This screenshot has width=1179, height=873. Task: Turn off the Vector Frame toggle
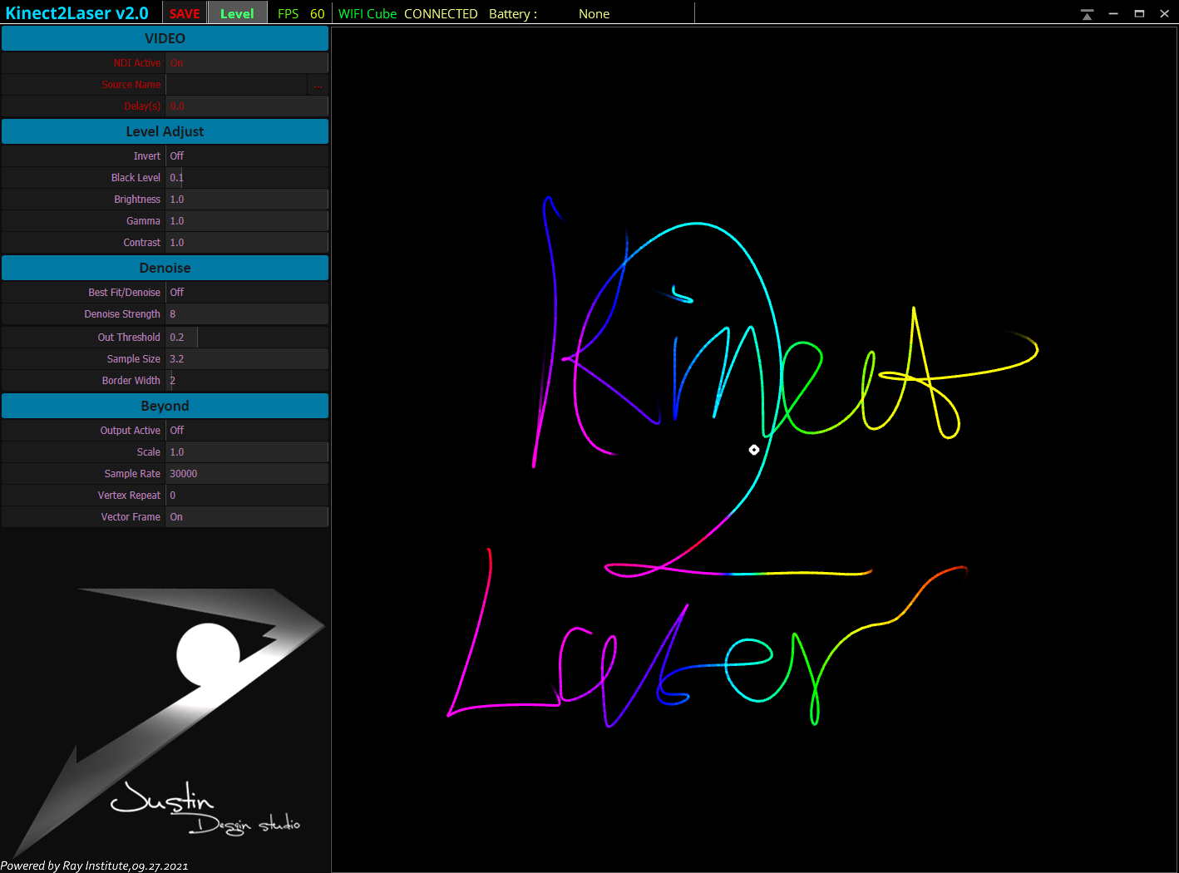(x=247, y=517)
